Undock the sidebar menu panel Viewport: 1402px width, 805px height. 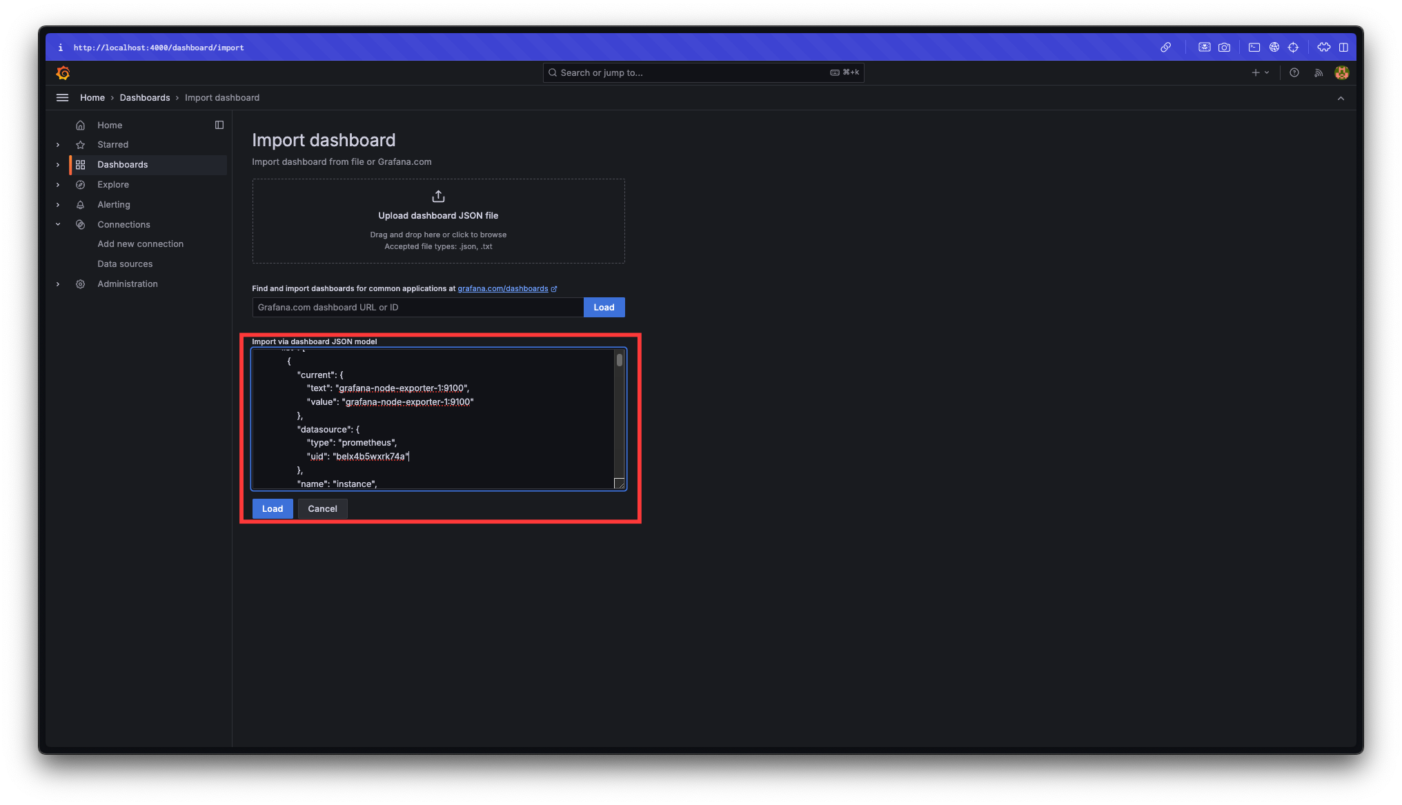click(219, 125)
